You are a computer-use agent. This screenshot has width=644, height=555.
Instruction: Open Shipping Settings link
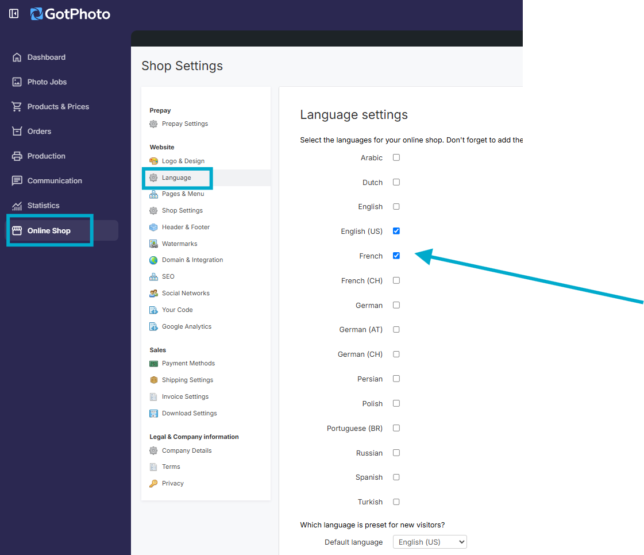pyautogui.click(x=188, y=380)
